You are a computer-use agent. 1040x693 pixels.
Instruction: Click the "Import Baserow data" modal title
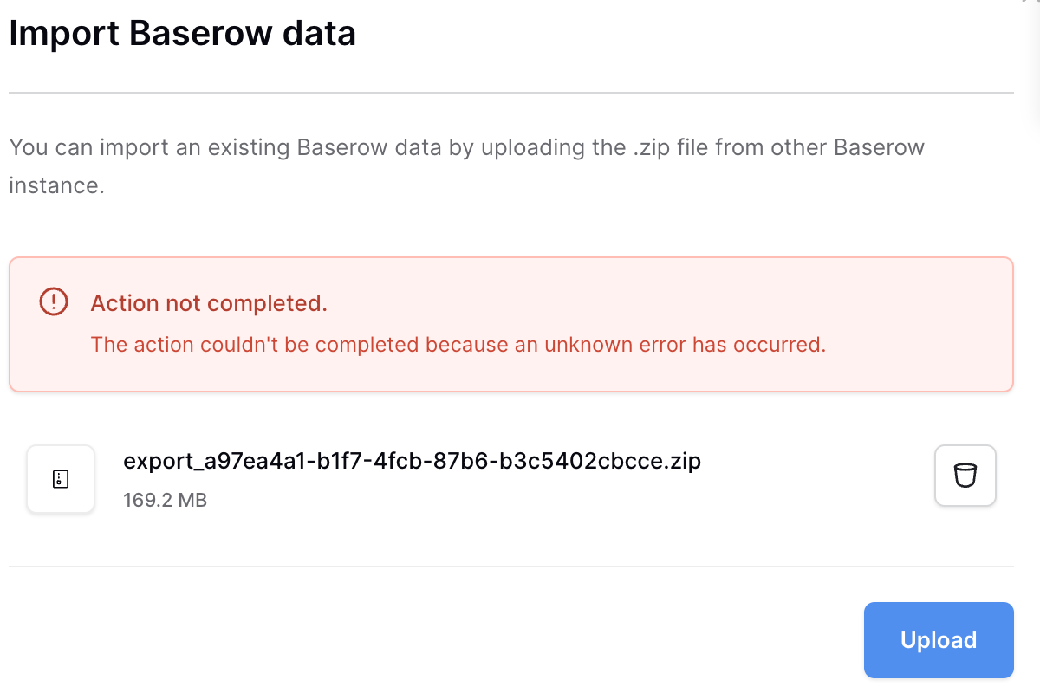click(x=182, y=34)
